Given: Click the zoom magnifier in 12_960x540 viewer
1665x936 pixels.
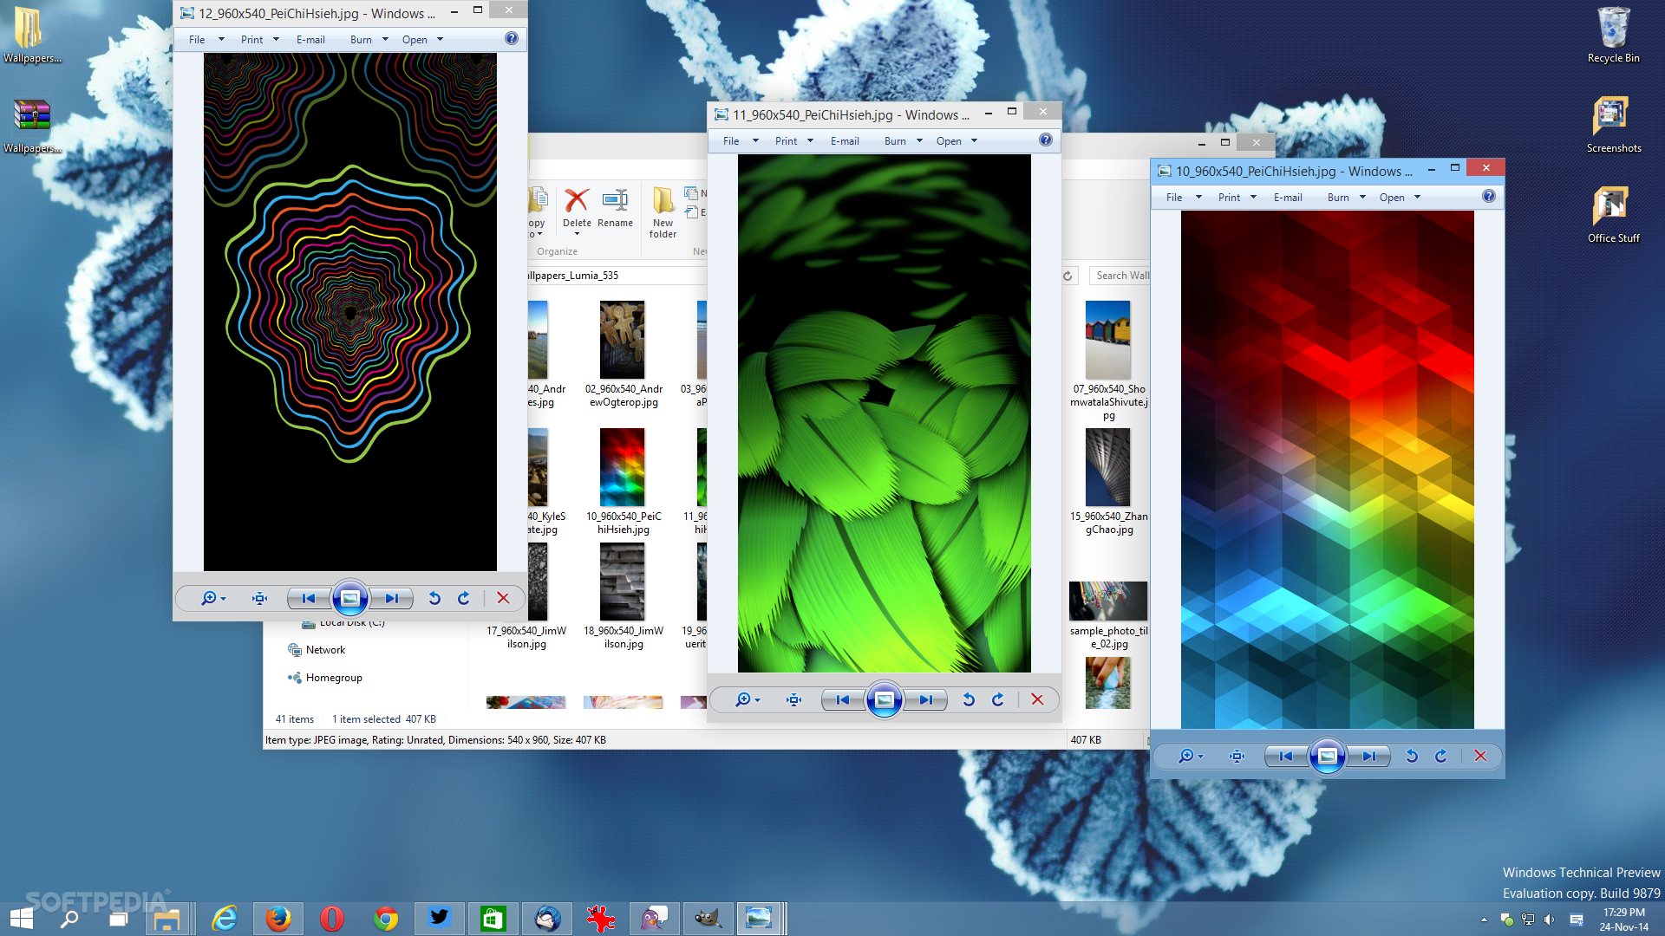Looking at the screenshot, I should click(x=209, y=599).
